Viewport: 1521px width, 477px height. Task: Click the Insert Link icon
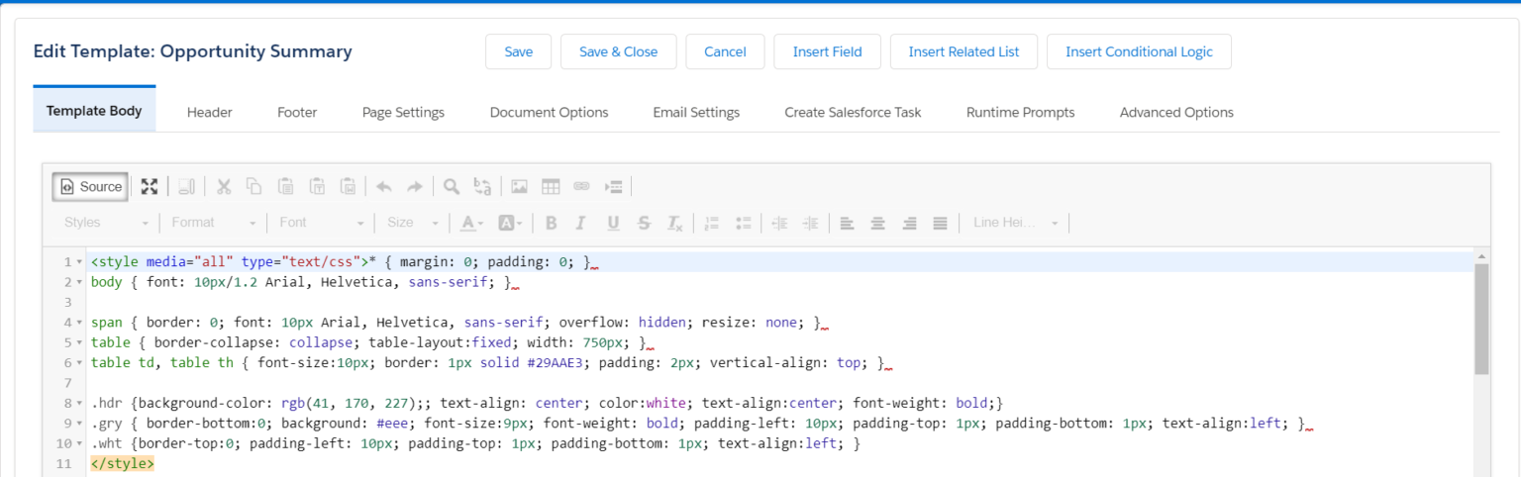pos(581,186)
